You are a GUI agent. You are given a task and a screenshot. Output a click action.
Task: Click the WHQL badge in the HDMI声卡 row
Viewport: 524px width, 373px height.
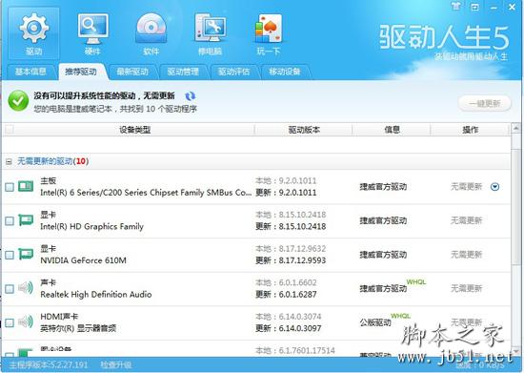(x=401, y=316)
